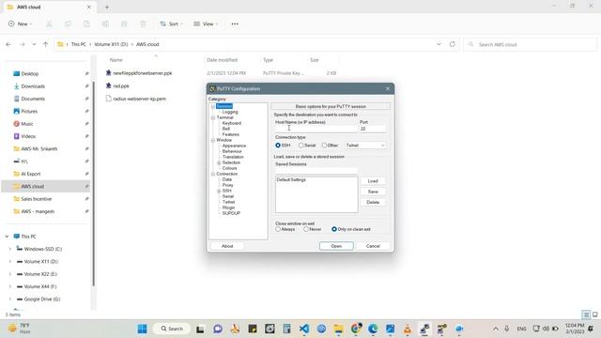Screen dimensions: 601x338
Task: Select Keyboard category in PuTTY tree
Action: pyautogui.click(x=232, y=123)
